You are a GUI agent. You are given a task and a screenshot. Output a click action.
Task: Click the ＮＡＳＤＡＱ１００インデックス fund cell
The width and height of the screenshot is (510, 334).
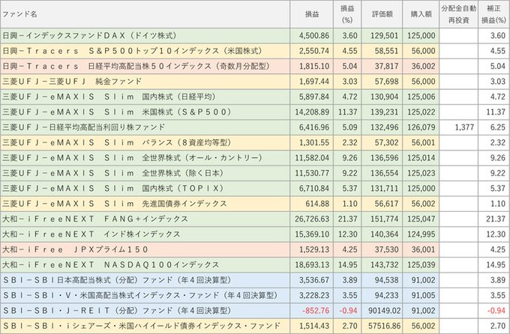pos(145,265)
